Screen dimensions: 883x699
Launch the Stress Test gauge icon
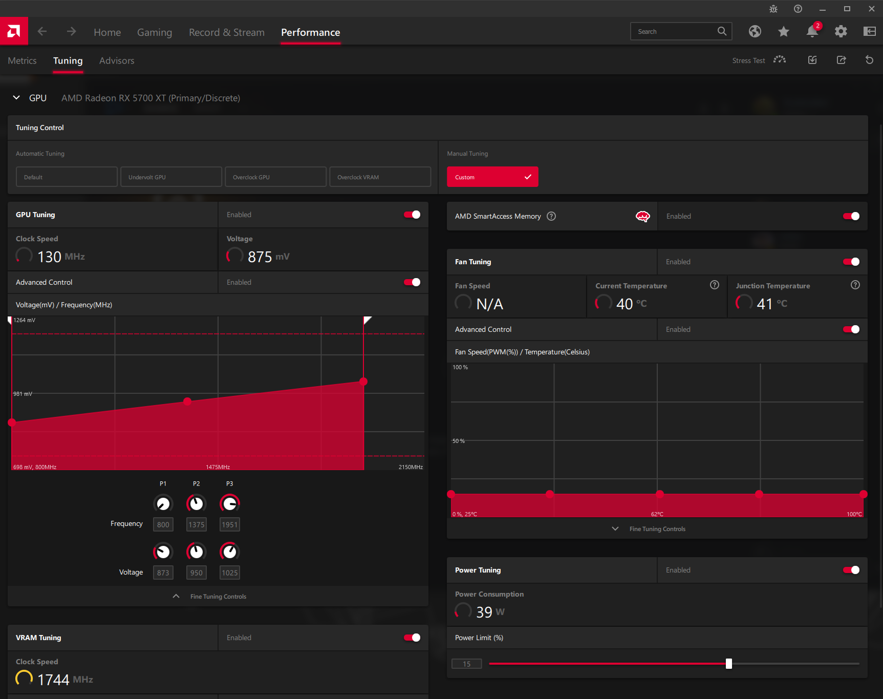click(x=780, y=60)
